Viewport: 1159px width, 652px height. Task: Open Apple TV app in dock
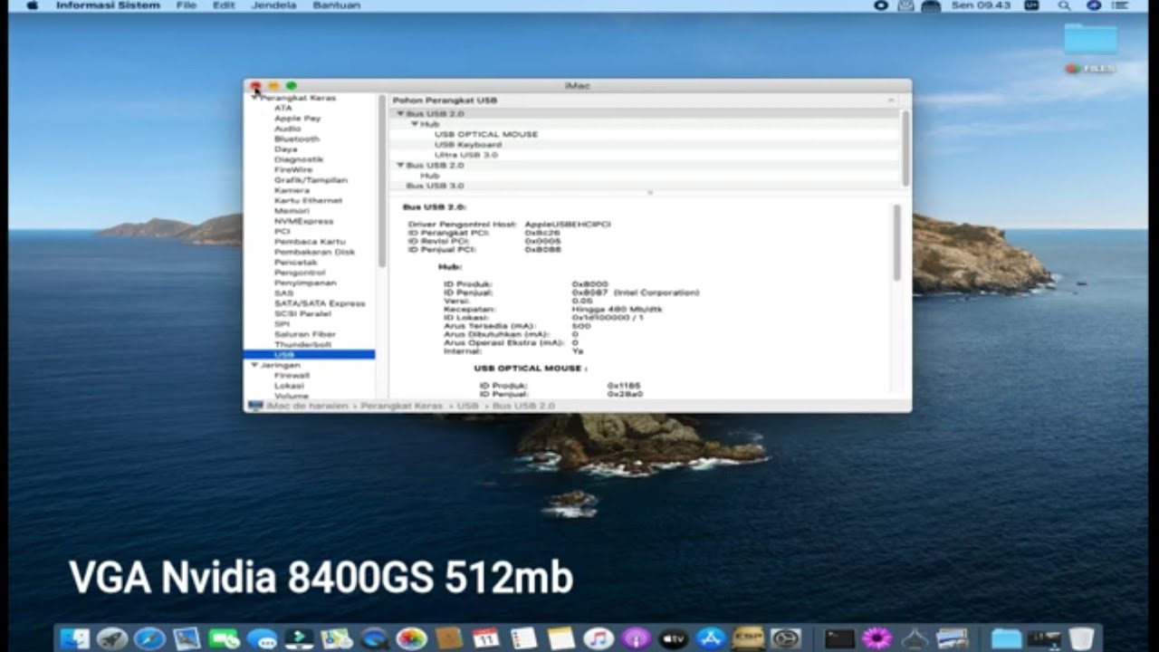pyautogui.click(x=674, y=638)
